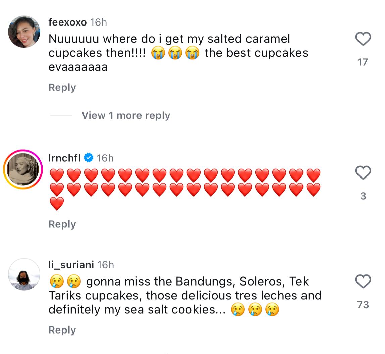Click the 16h timestamp on feexoxo's comment

click(x=99, y=22)
